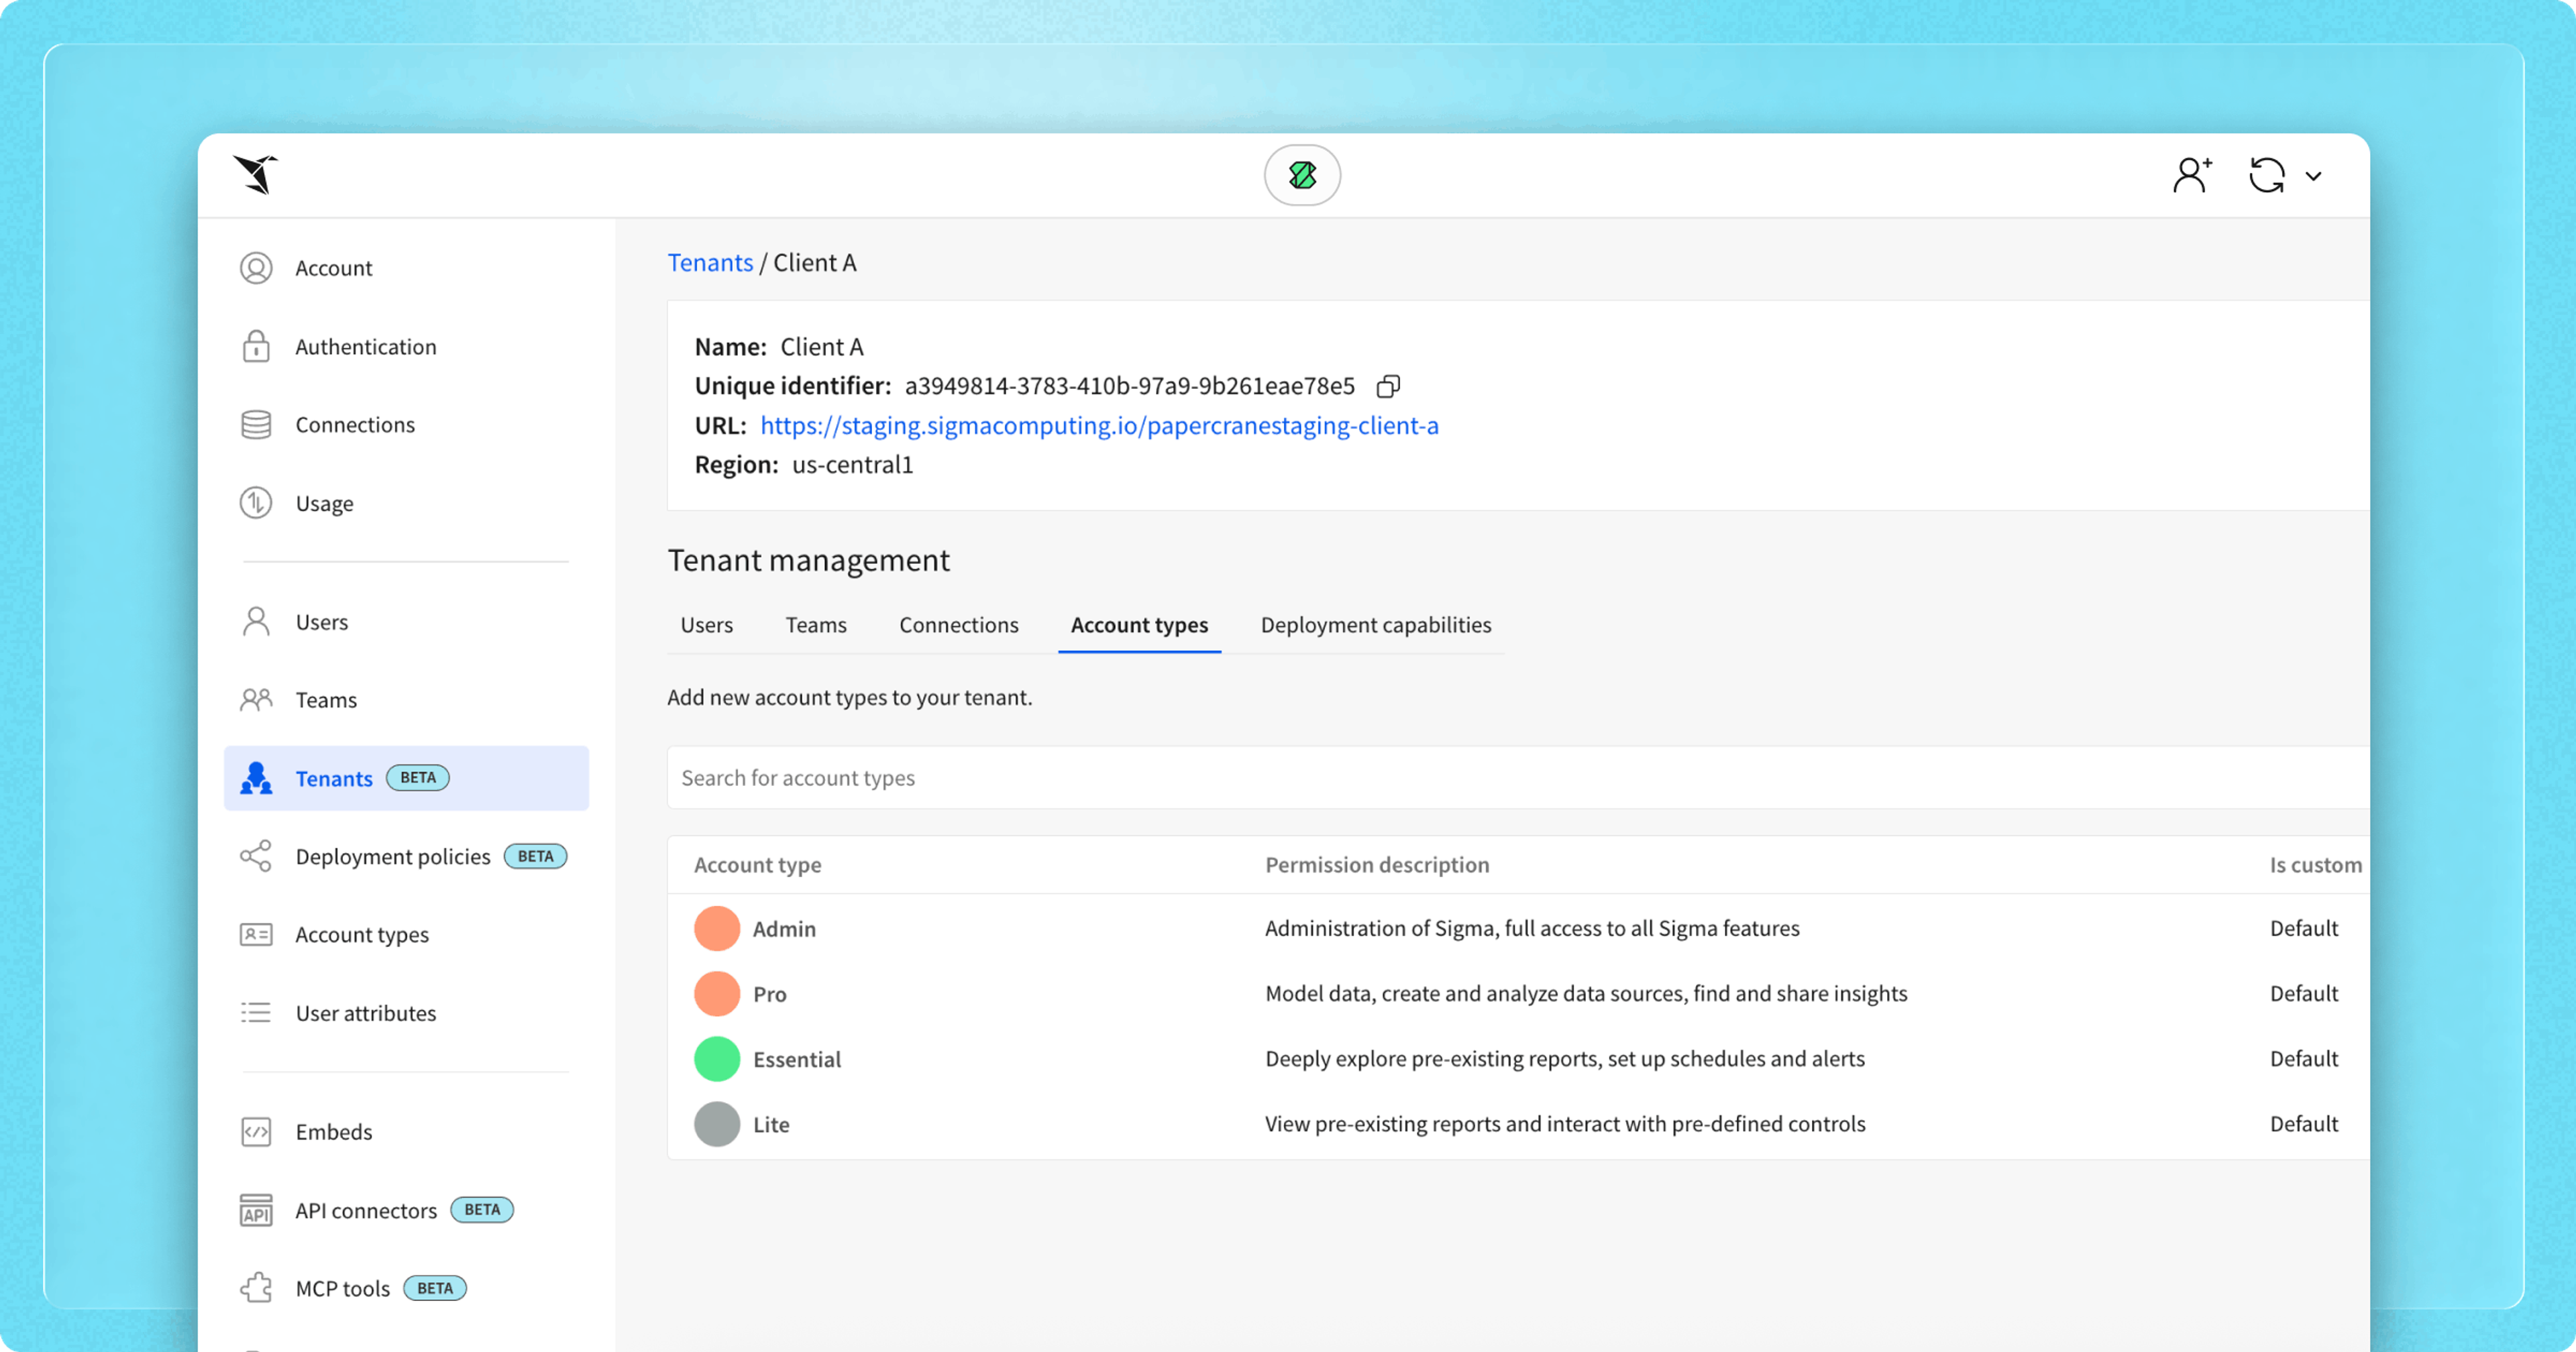Click the Tenants breadcrumb link
The image size is (2576, 1352).
coord(710,262)
